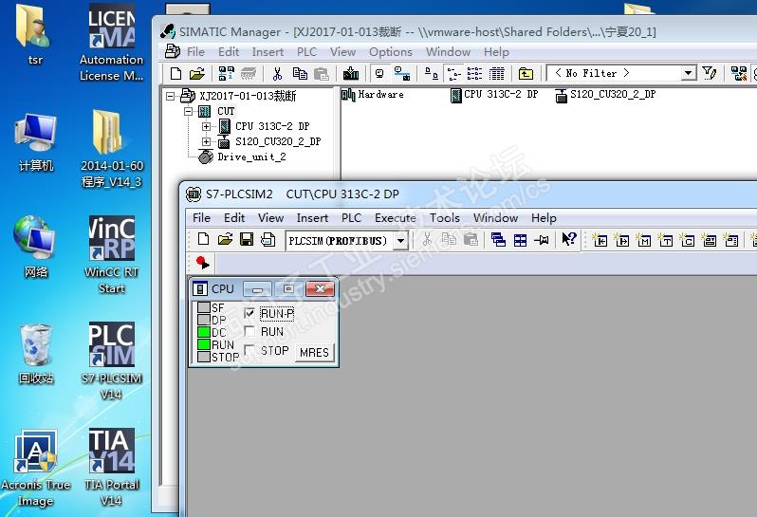Viewport: 757px width, 517px height.
Task: Click the Save floppy icon in PLCSIM
Action: coord(247,239)
